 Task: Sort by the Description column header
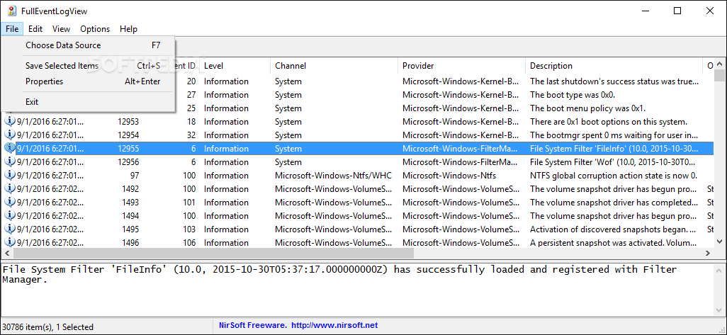point(614,66)
